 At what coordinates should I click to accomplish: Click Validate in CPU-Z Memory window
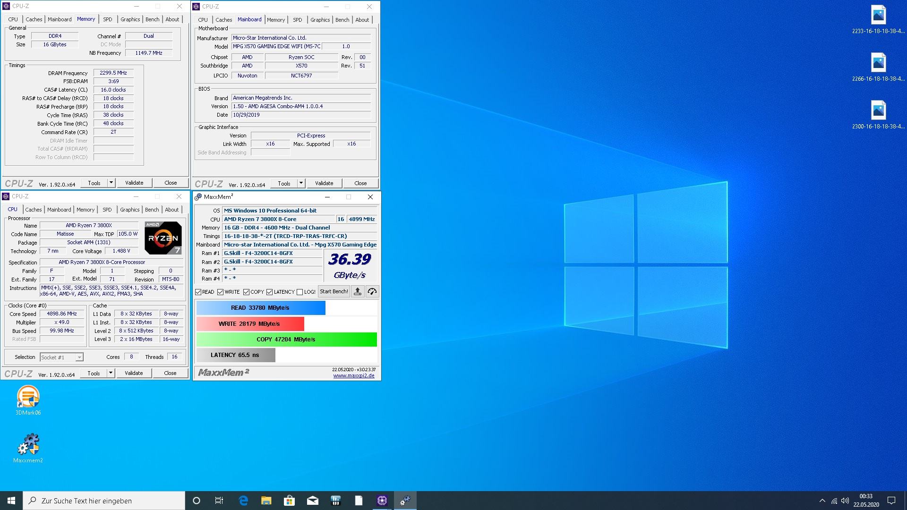click(x=134, y=183)
